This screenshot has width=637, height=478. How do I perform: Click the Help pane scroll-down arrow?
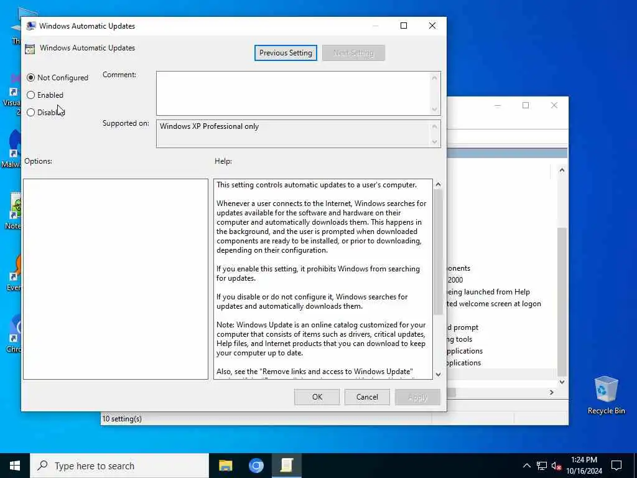click(439, 374)
